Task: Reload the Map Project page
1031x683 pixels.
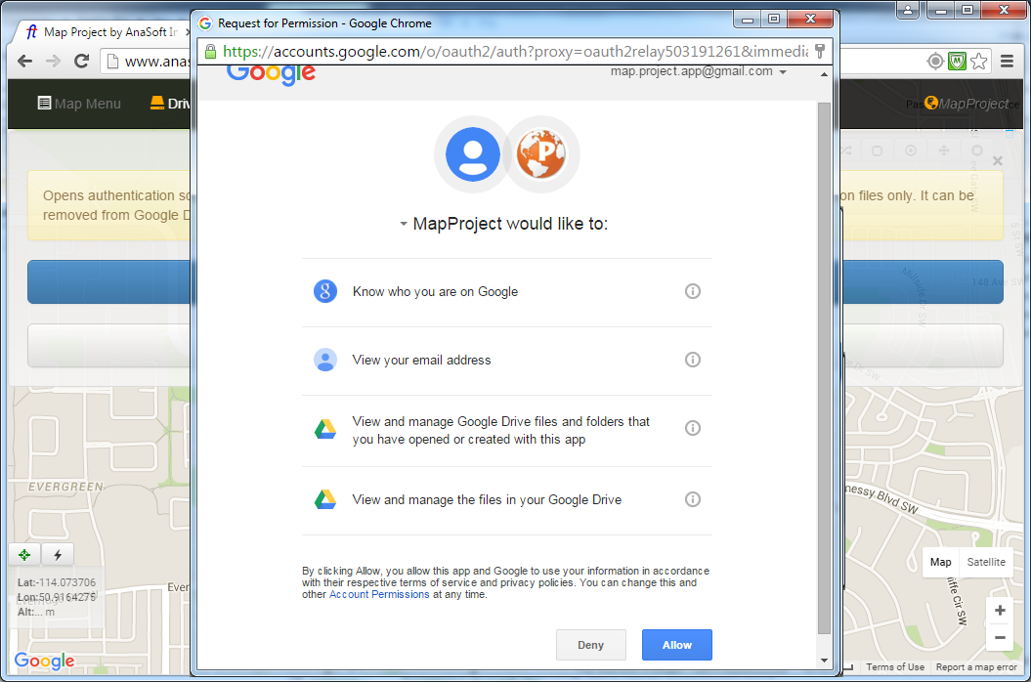Action: click(x=81, y=62)
